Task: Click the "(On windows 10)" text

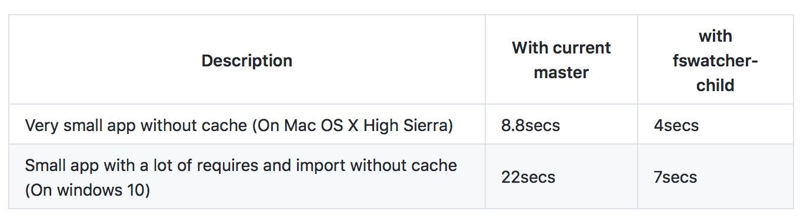Action: [87, 190]
